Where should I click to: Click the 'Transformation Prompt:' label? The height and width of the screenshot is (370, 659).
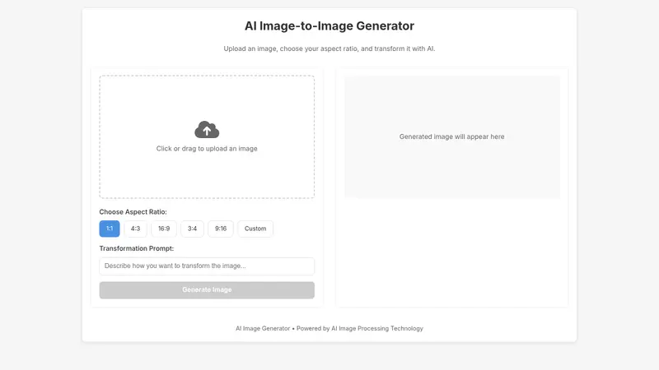click(137, 248)
